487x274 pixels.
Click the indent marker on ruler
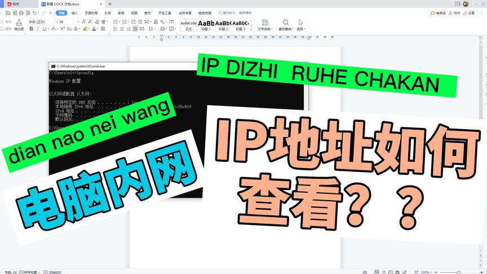[161, 38]
